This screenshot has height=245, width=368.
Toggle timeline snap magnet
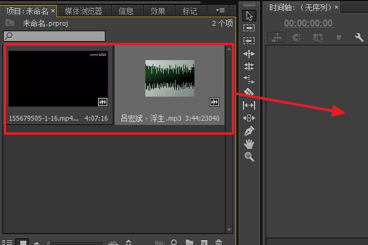click(297, 37)
